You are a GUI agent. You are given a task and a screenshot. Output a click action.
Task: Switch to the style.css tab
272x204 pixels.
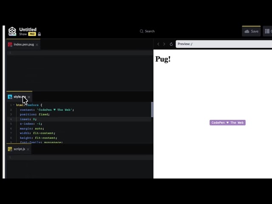point(20,96)
